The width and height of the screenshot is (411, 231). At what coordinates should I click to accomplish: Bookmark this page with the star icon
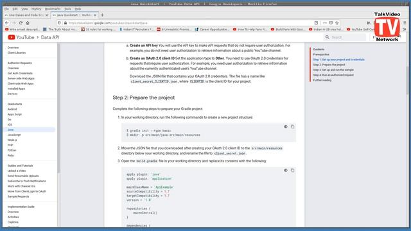337,23
